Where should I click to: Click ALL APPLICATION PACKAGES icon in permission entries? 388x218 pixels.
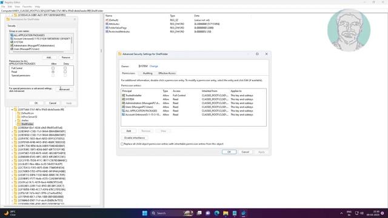pos(124,111)
